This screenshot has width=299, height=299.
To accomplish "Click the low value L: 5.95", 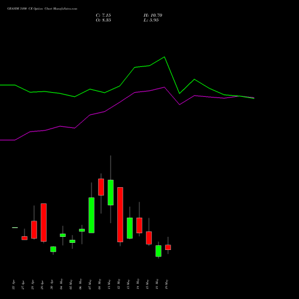I will click(151, 20).
